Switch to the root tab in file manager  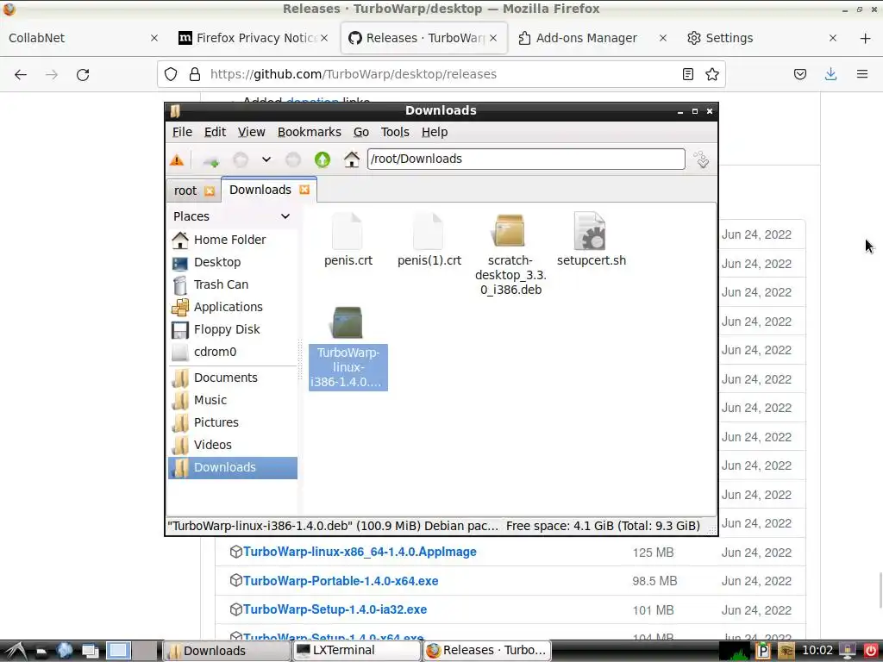click(x=185, y=190)
